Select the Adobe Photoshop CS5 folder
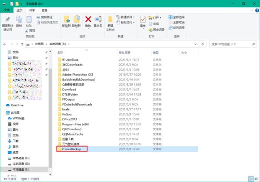Image resolution: width=260 pixels, height=182 pixels. click(78, 75)
